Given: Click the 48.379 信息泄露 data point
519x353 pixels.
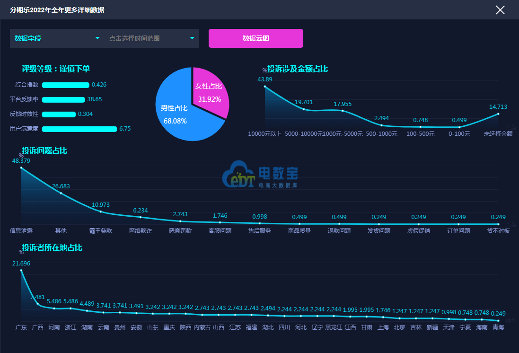Looking at the screenshot, I should (21, 168).
